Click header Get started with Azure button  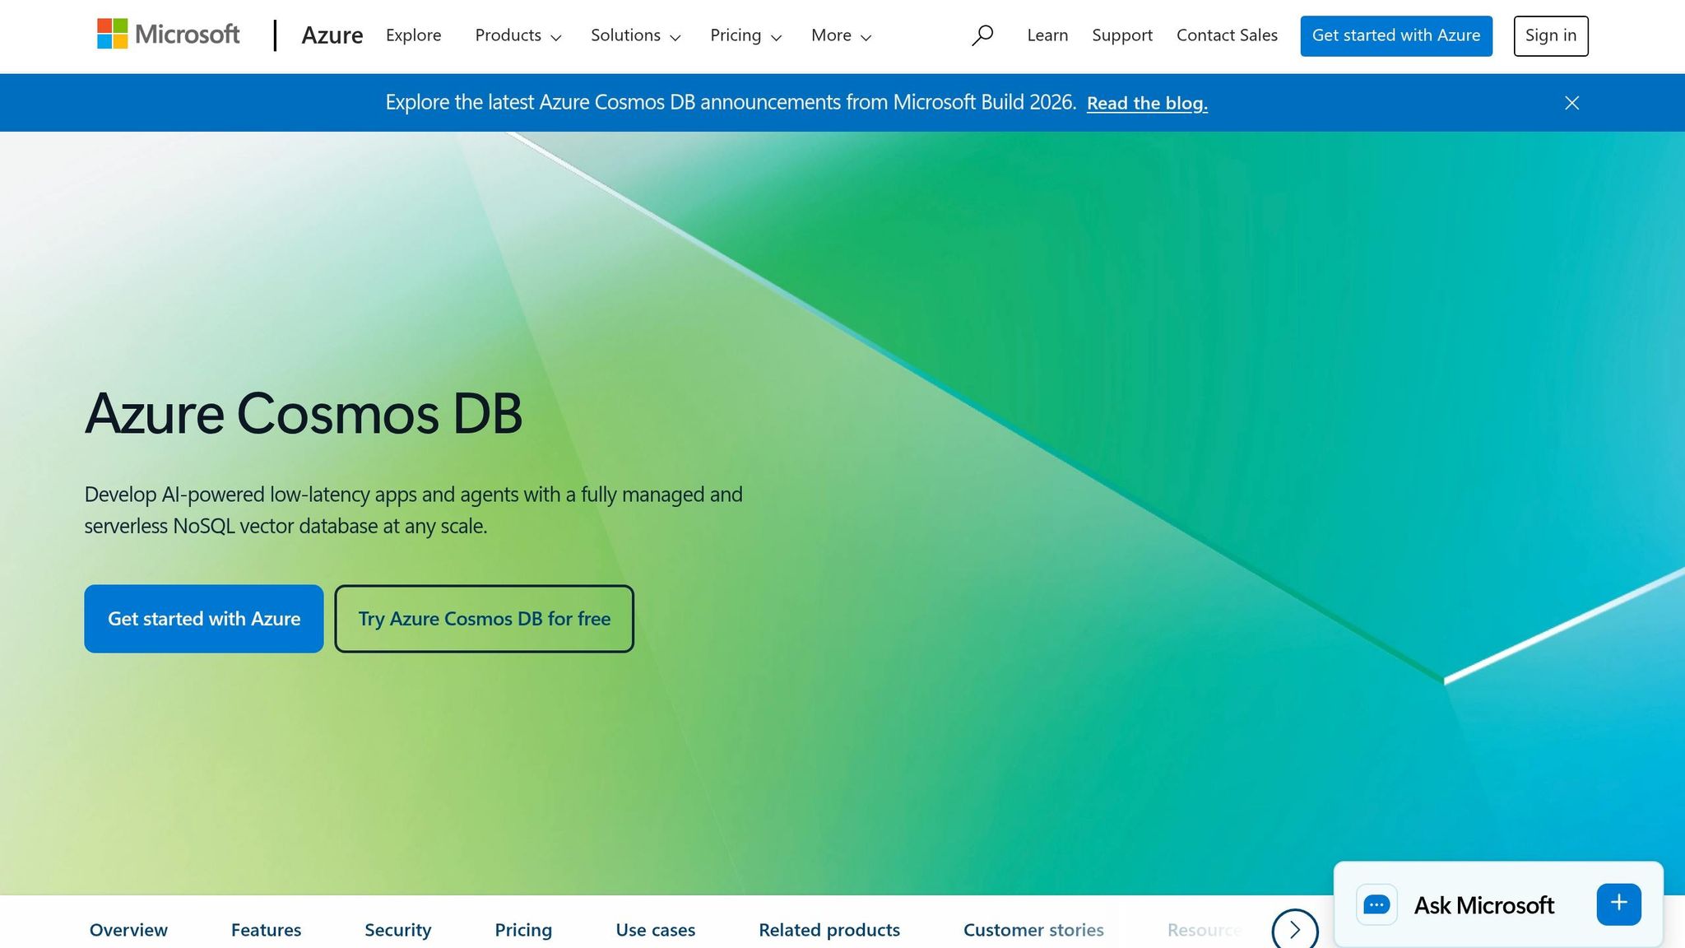pos(1396,35)
